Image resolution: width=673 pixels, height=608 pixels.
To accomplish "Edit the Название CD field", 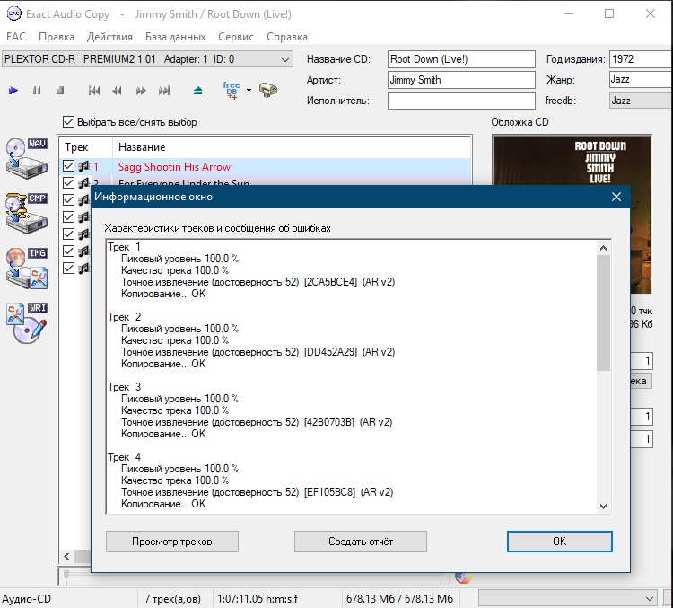I will 461,59.
